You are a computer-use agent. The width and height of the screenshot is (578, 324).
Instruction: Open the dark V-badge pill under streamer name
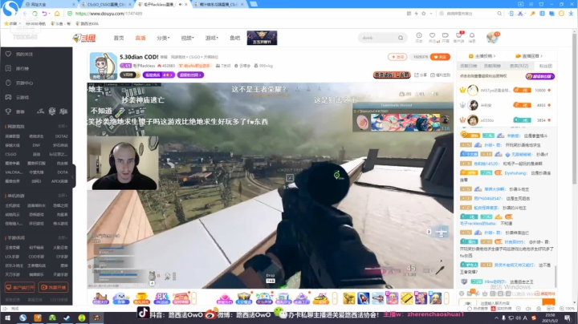(x=130, y=75)
